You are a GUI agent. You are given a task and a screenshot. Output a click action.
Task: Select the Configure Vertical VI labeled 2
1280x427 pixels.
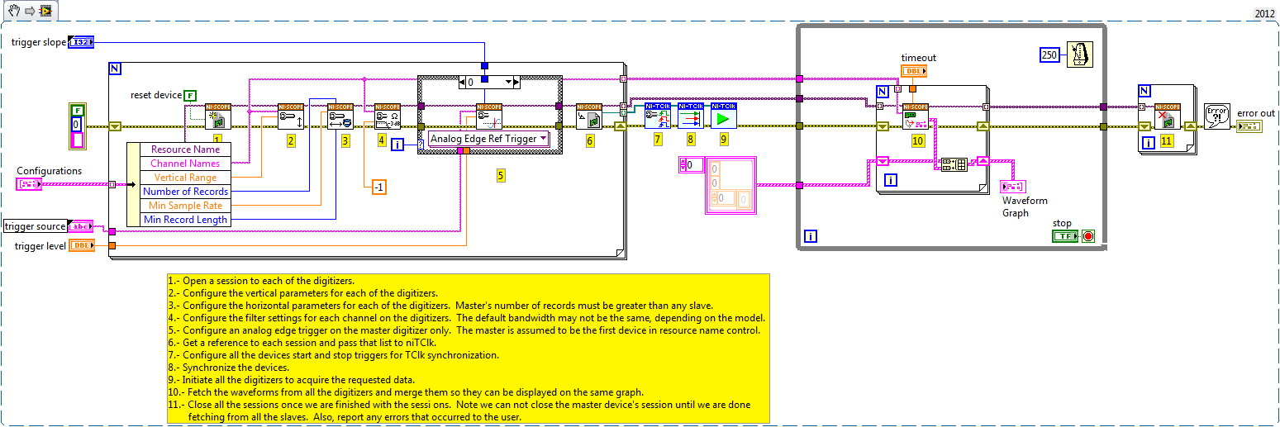click(291, 116)
